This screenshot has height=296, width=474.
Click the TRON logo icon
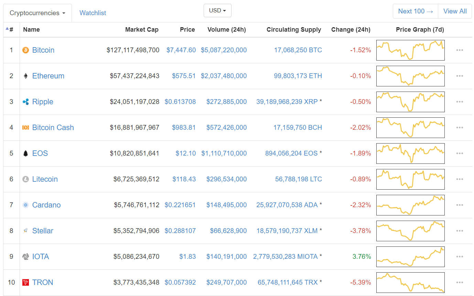[x=25, y=282]
